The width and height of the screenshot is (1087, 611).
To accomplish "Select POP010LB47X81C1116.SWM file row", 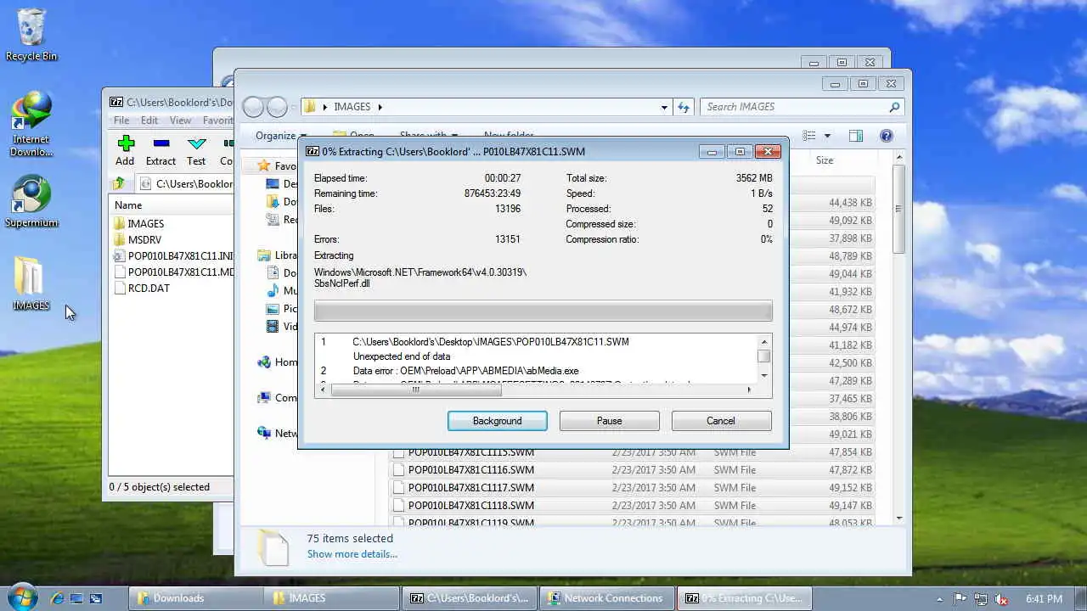I will point(632,470).
